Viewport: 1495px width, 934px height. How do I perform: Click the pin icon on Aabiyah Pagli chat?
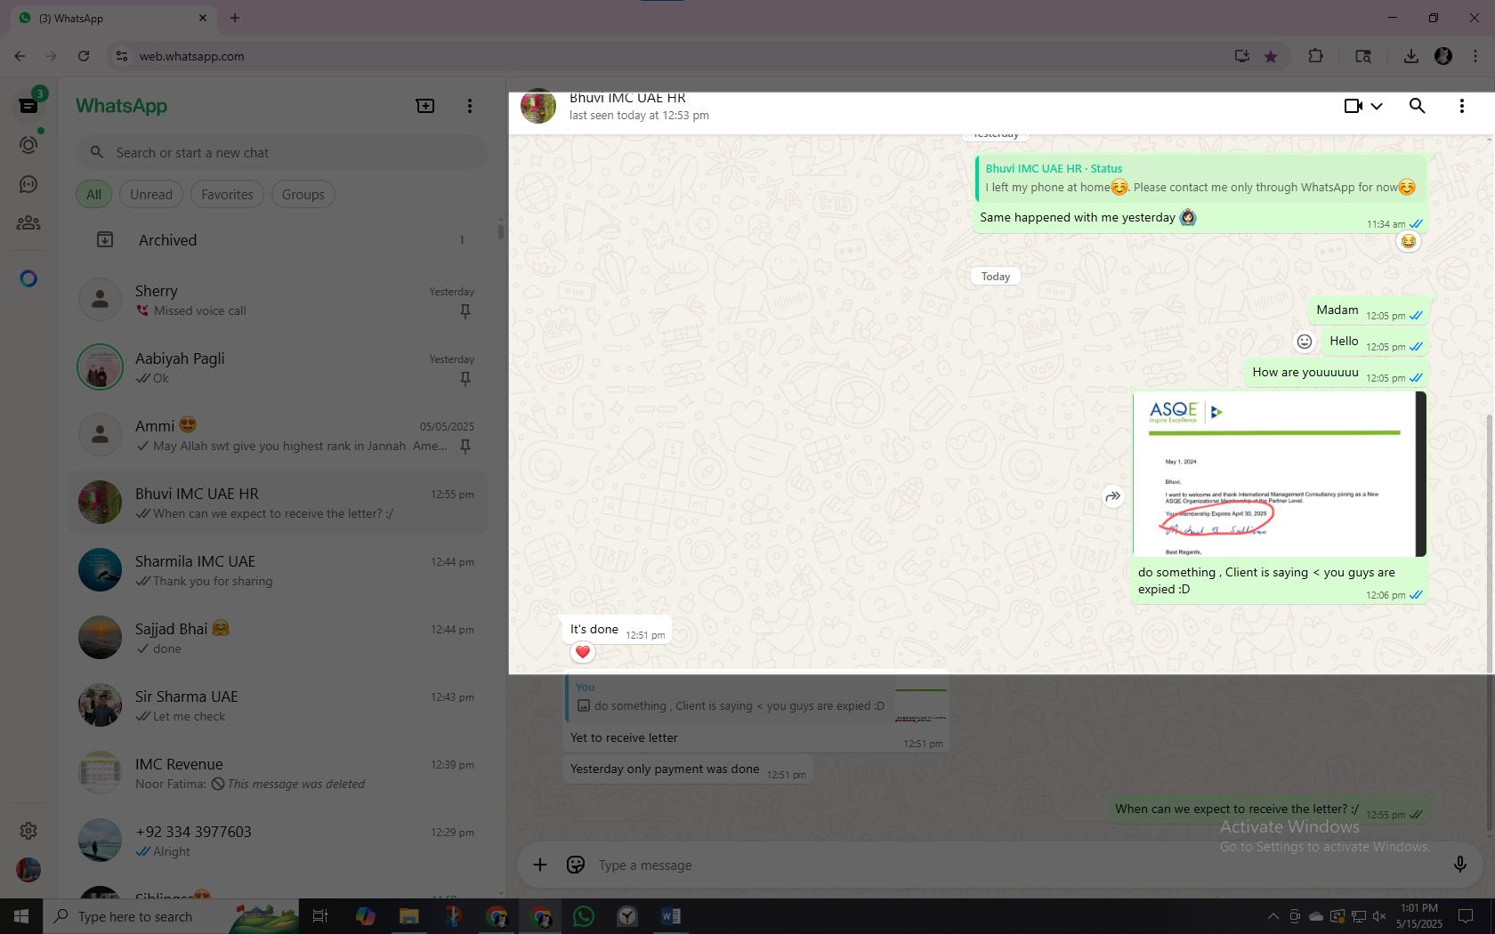465,379
